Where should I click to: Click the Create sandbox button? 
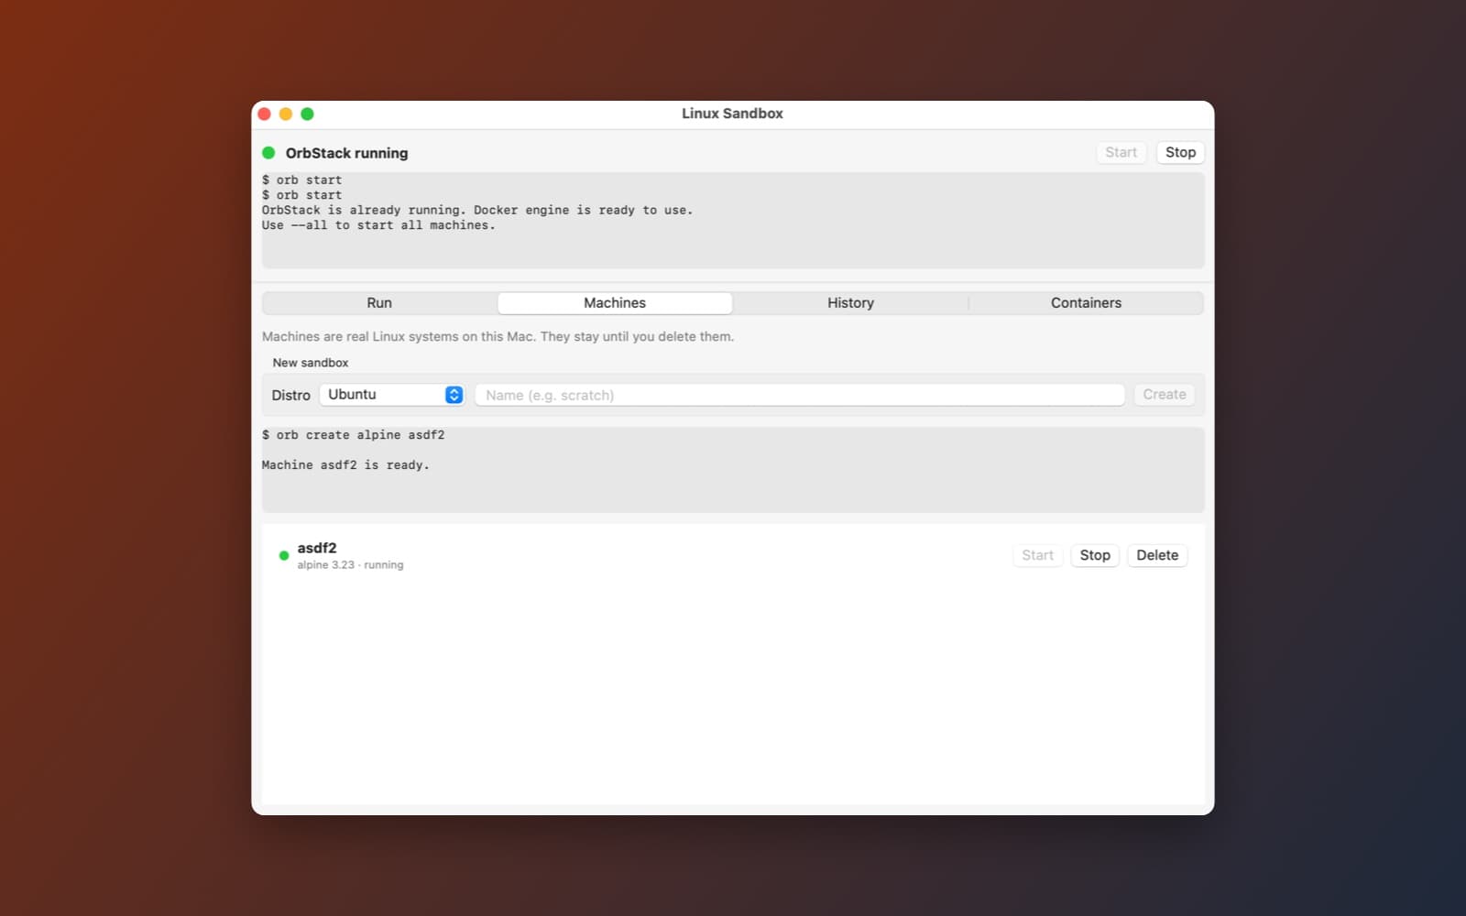click(1165, 395)
